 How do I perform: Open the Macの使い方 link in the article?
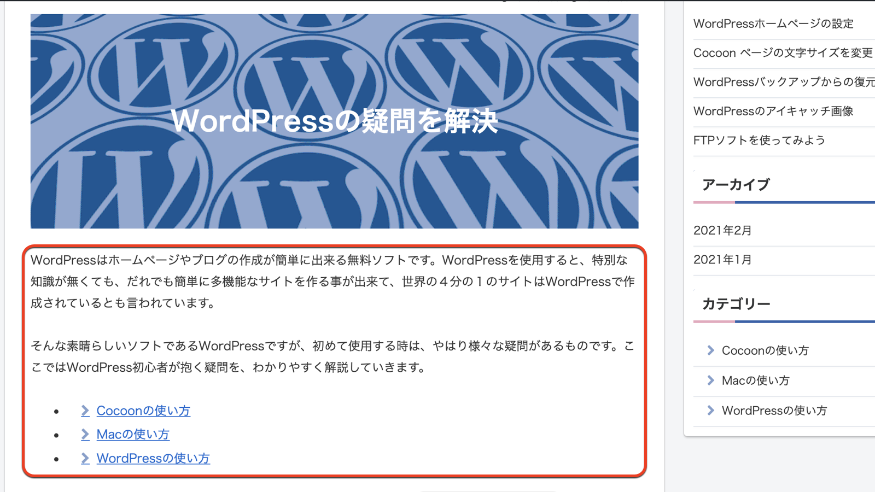point(133,434)
